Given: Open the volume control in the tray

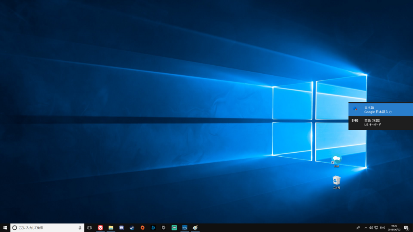Looking at the screenshot, I should [371, 228].
